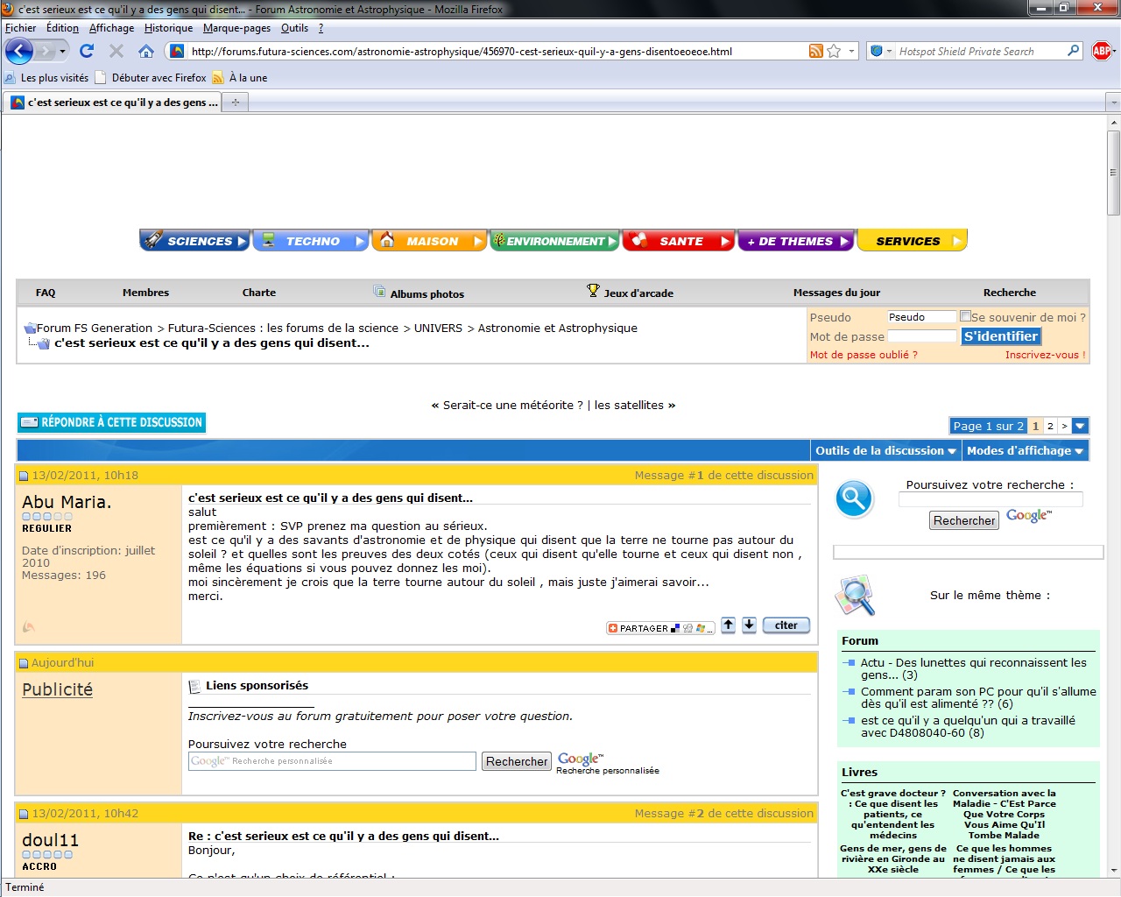This screenshot has width=1121, height=897.
Task: Open the Marque-pages menu
Action: click(236, 28)
